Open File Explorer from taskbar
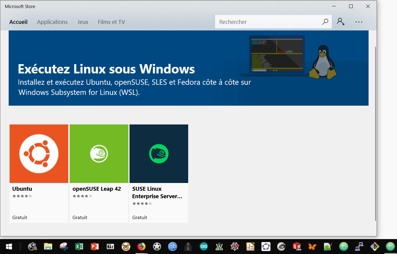 point(48,247)
